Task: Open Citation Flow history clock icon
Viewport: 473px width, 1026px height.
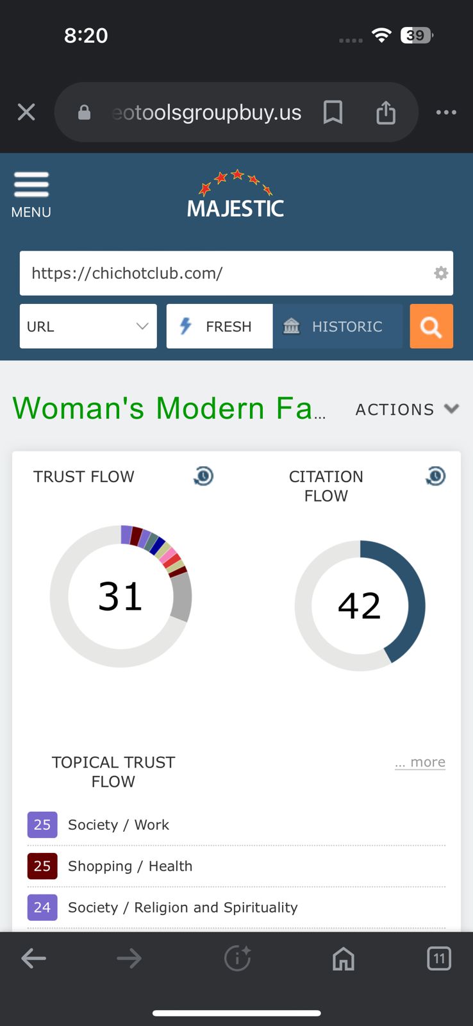Action: [436, 476]
